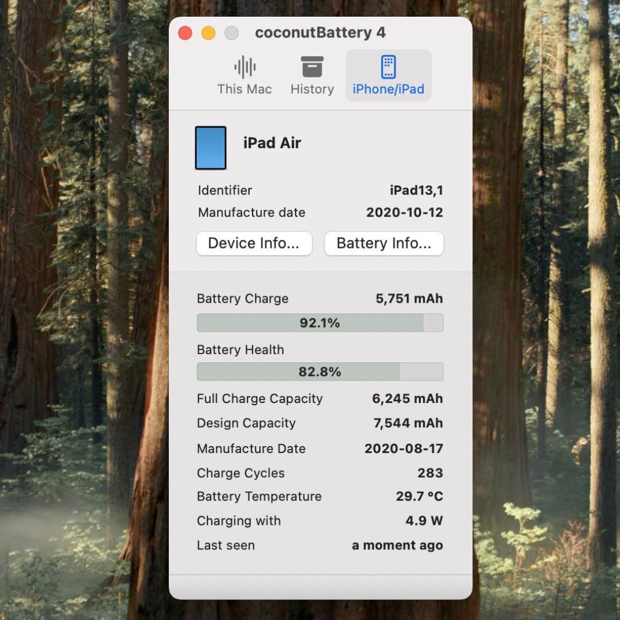620x620 pixels.
Task: Open Battery Info dialog
Action: (x=383, y=243)
